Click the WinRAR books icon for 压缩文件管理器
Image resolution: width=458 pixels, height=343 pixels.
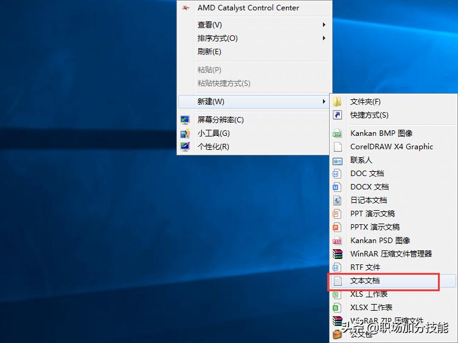[x=338, y=254]
